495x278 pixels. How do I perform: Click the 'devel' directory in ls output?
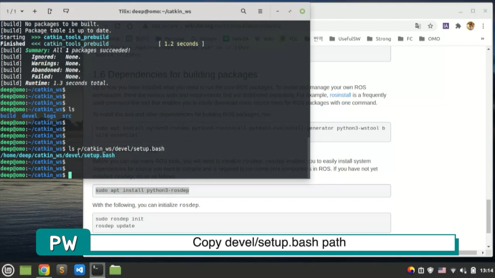pos(29,116)
